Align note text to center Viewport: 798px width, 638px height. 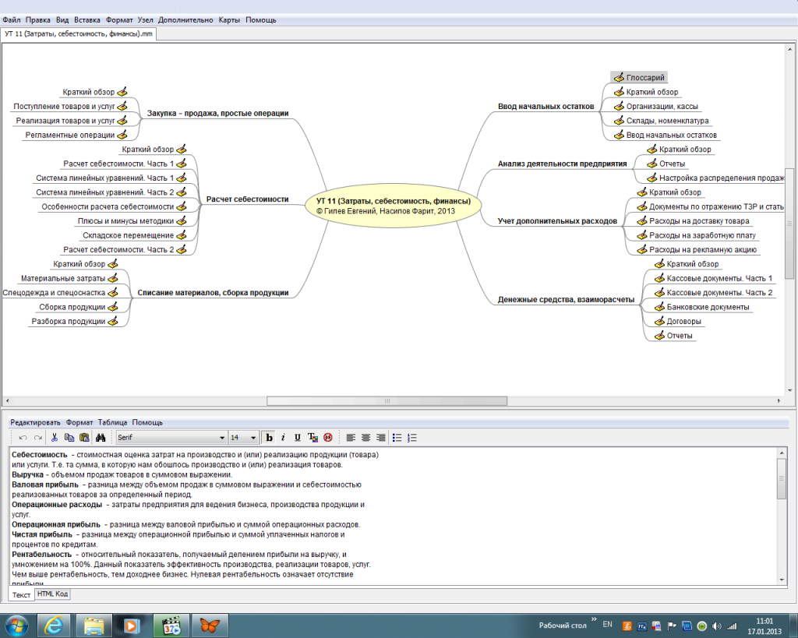coord(365,438)
